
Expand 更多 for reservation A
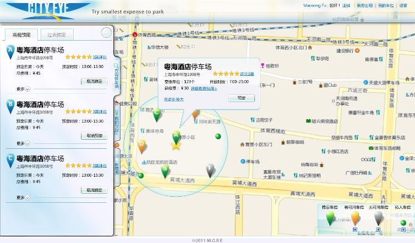23,89
